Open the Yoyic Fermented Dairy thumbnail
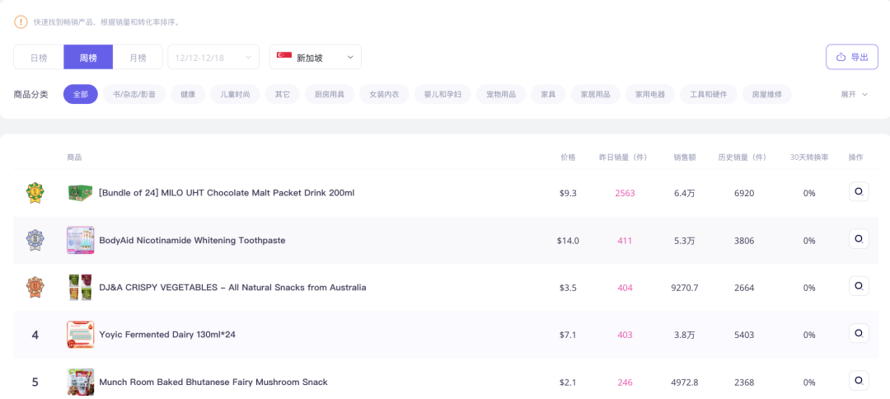 80,335
